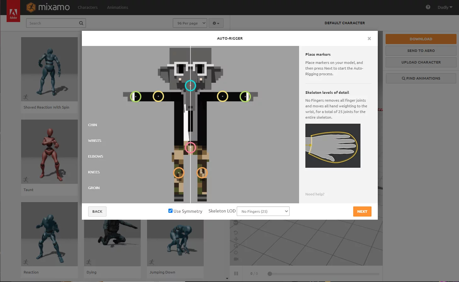Click the viewport reset rotate icon

tap(236, 233)
